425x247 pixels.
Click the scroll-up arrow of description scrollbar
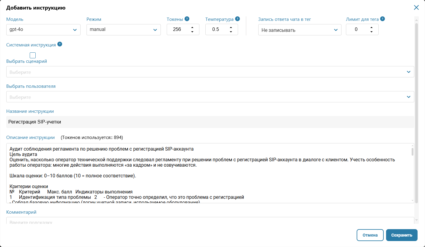412,146
